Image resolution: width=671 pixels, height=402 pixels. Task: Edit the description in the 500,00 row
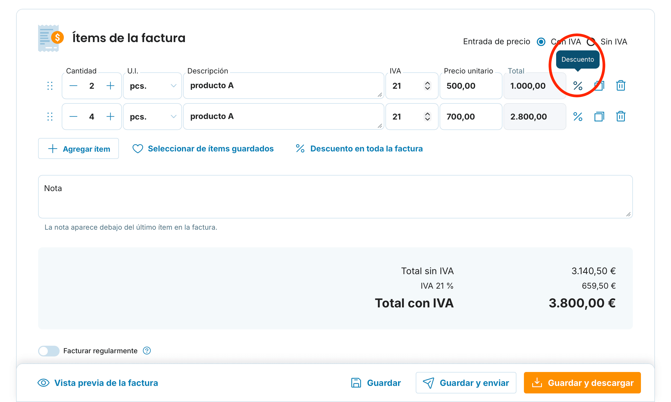[283, 86]
